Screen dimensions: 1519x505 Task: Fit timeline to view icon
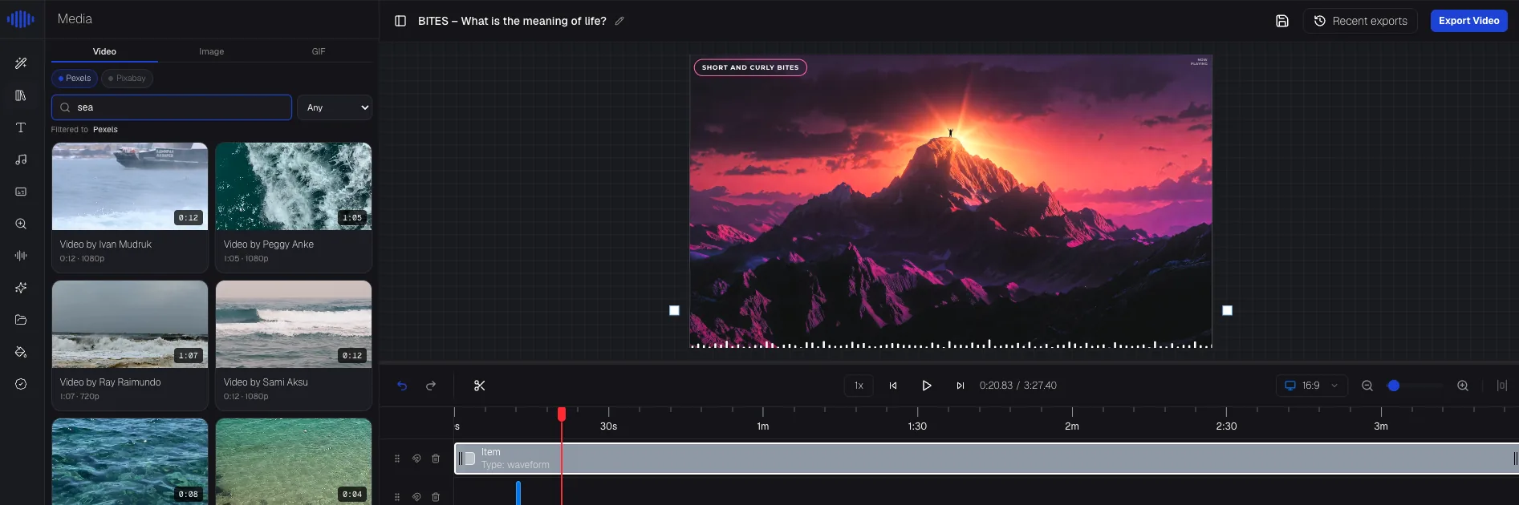pyautogui.click(x=1502, y=386)
